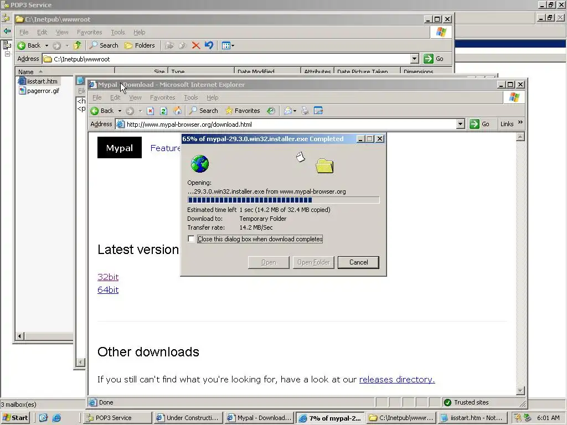Select pagerror.gif file in wwwroot
The image size is (567, 425).
click(x=39, y=91)
